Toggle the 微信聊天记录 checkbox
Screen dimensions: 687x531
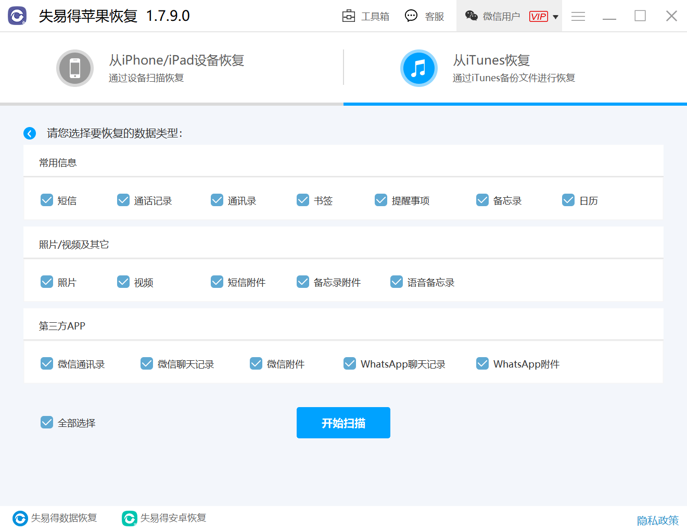[147, 363]
